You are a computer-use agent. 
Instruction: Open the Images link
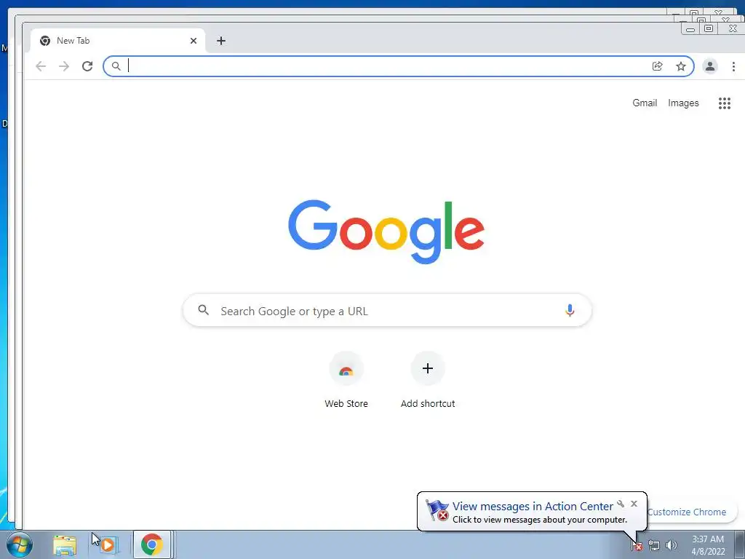[683, 103]
